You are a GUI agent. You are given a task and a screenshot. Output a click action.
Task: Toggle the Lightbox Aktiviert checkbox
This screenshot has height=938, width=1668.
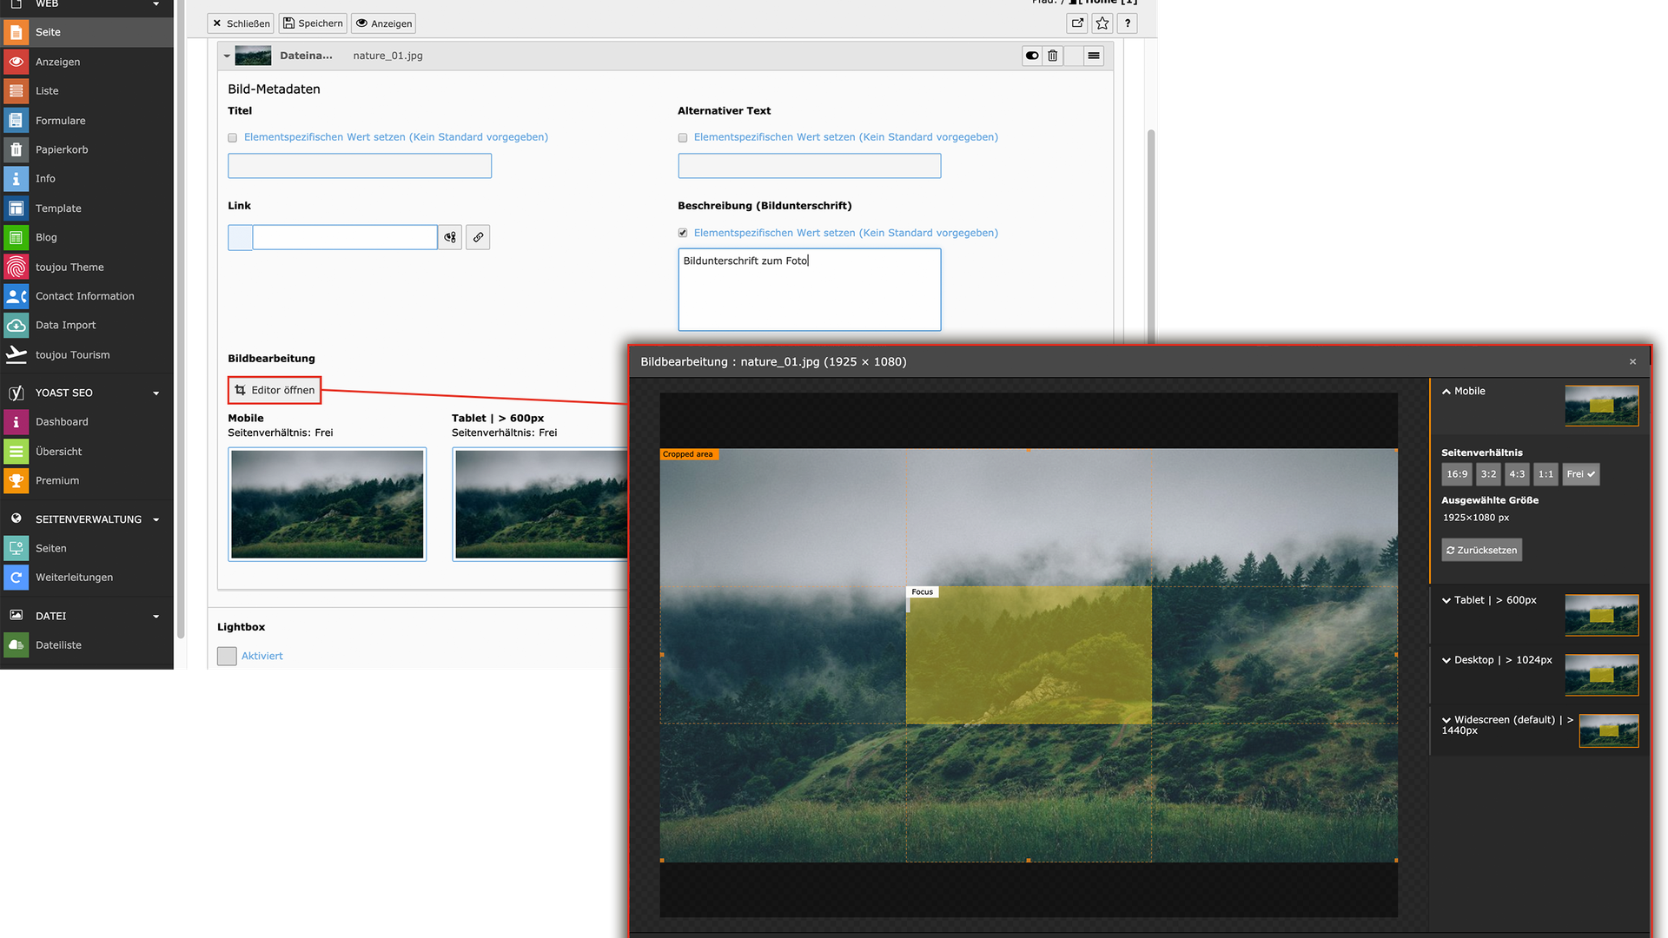coord(227,656)
